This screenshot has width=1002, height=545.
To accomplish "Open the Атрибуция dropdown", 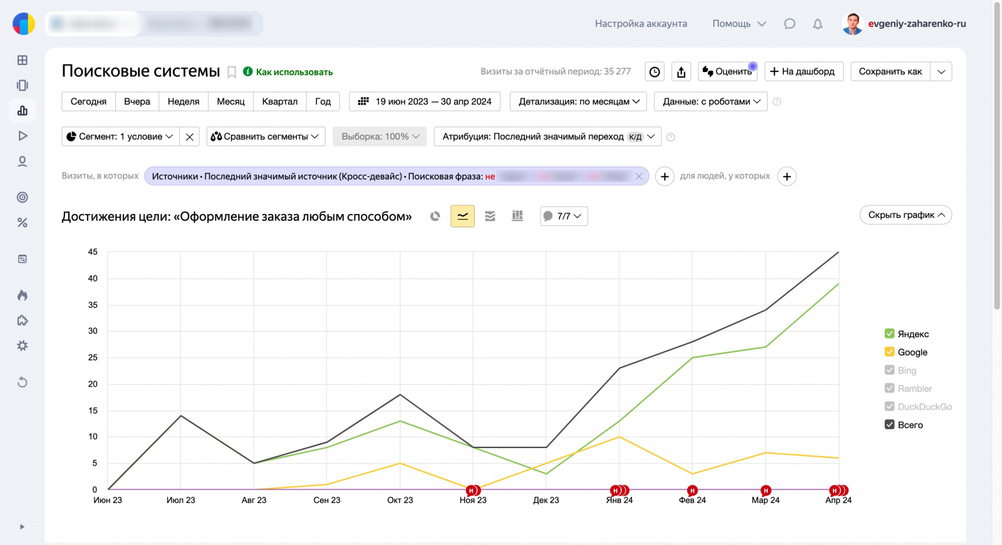I will (547, 136).
